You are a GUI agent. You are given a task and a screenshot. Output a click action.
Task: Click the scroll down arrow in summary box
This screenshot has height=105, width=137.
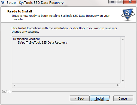coord(123,81)
